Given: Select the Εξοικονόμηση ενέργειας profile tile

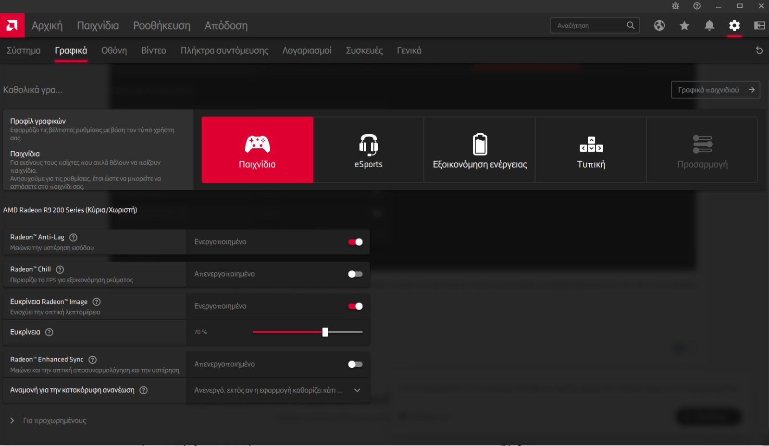Looking at the screenshot, I should click(480, 150).
